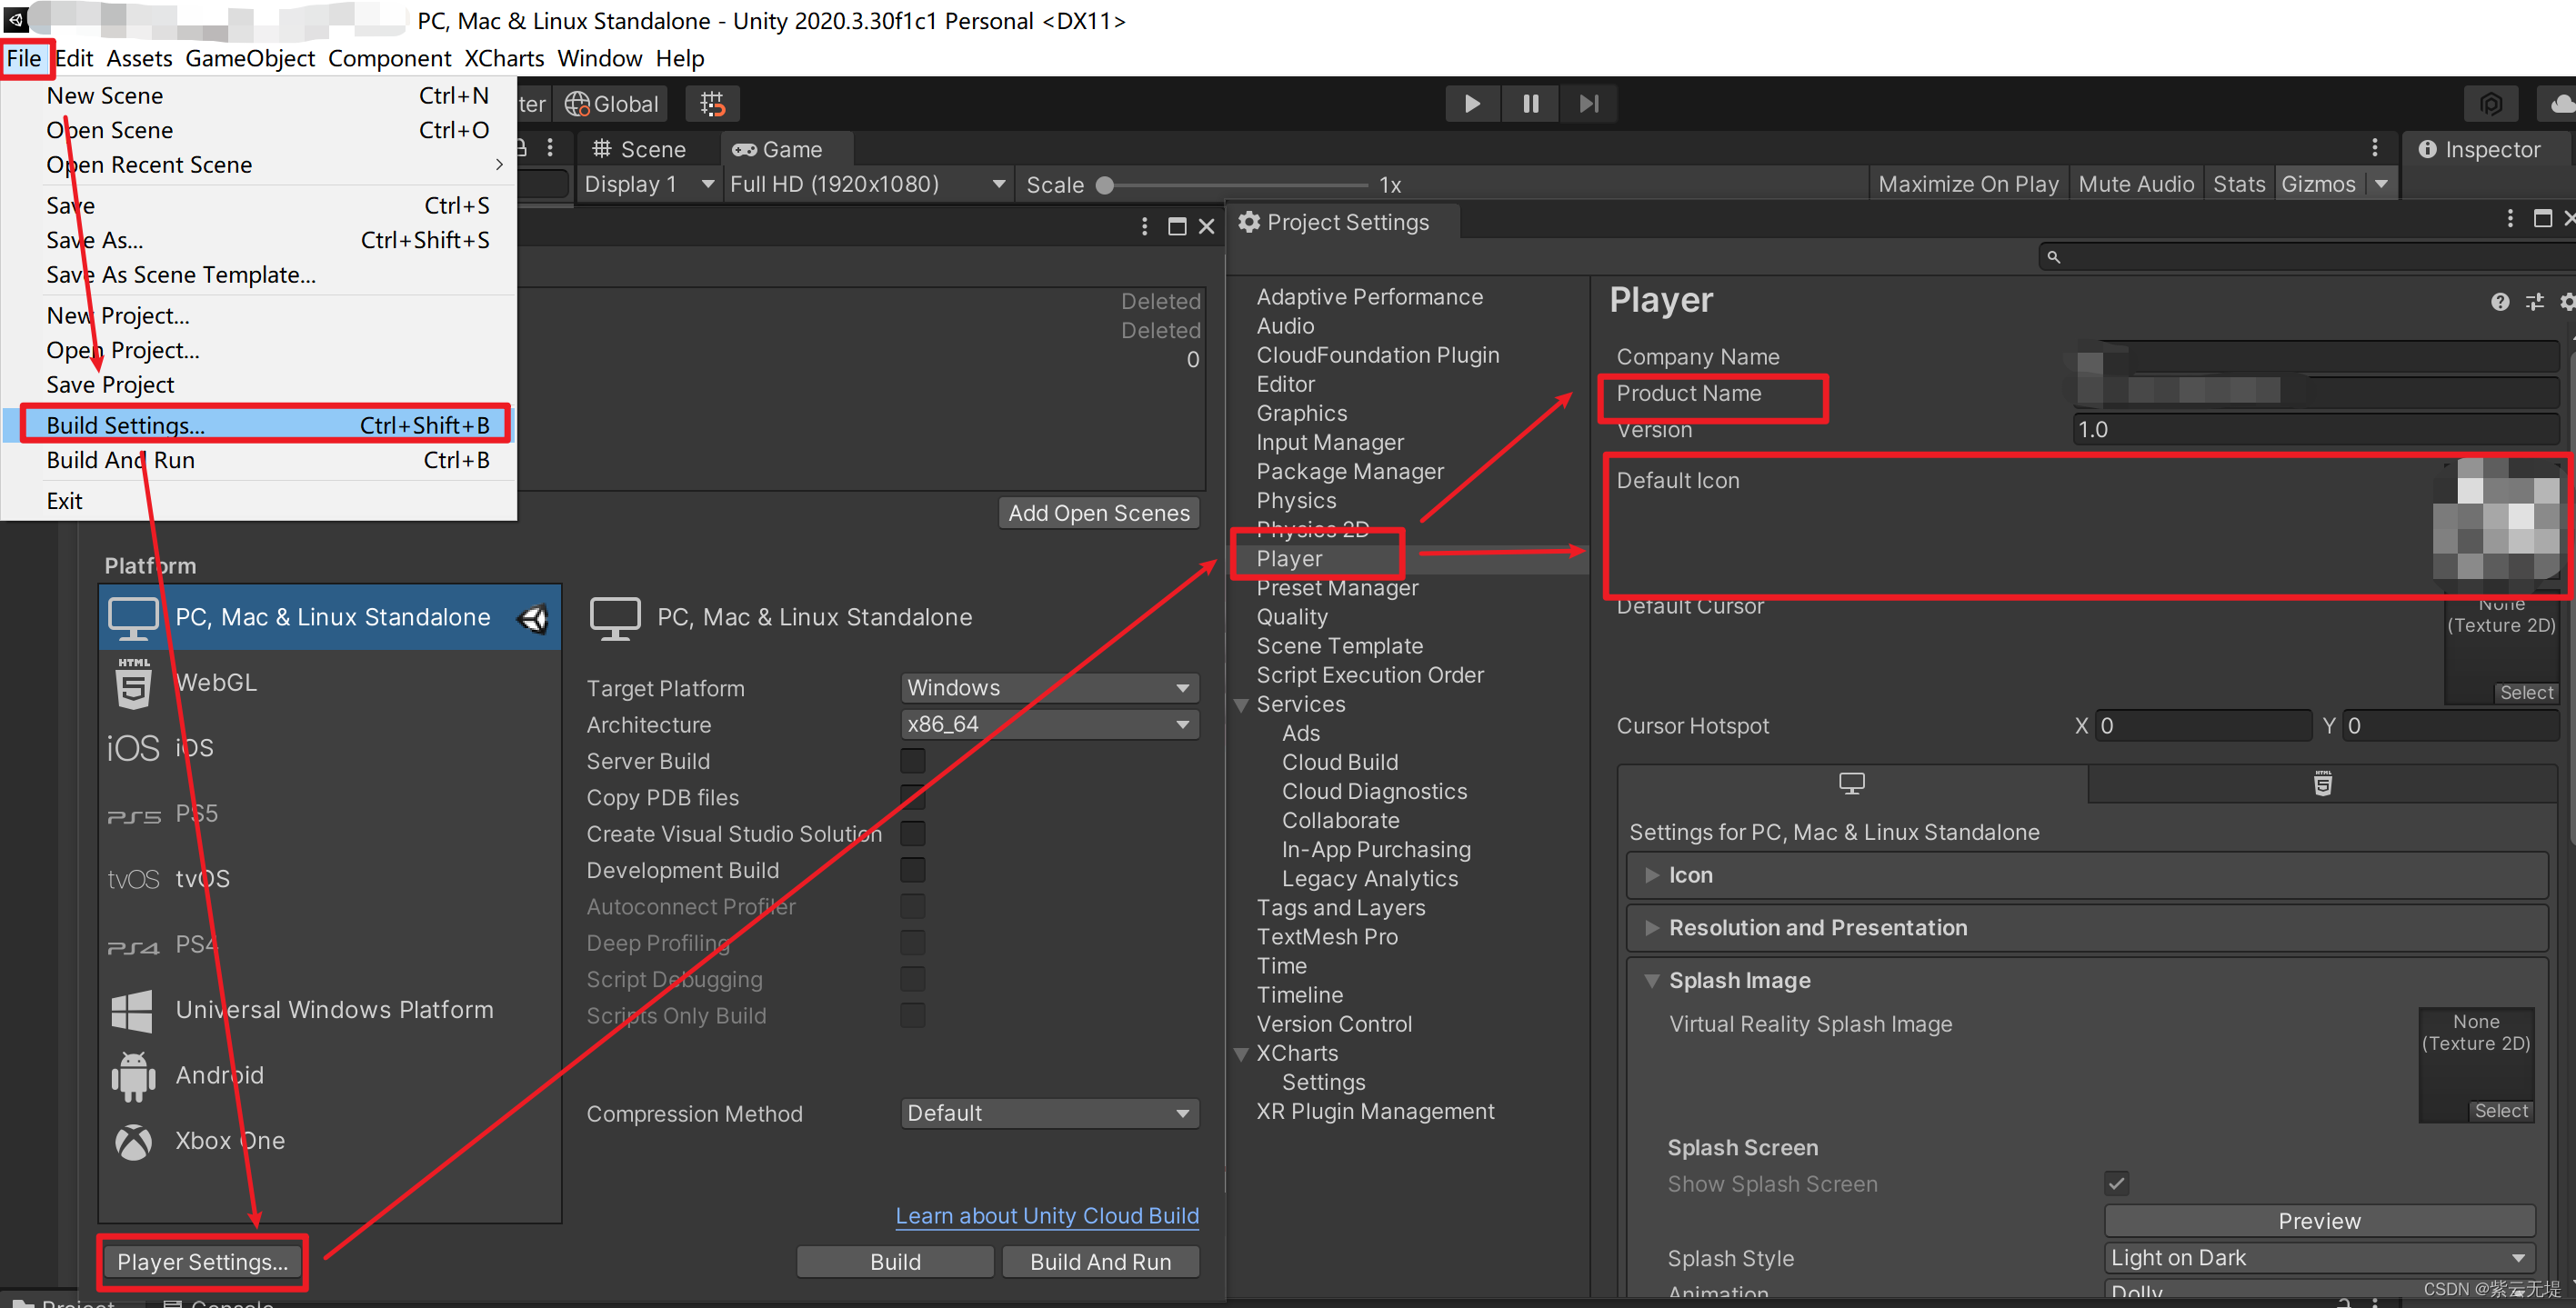2576x1308 pixels.
Task: Collapse the Splash Image section
Action: point(1652,980)
